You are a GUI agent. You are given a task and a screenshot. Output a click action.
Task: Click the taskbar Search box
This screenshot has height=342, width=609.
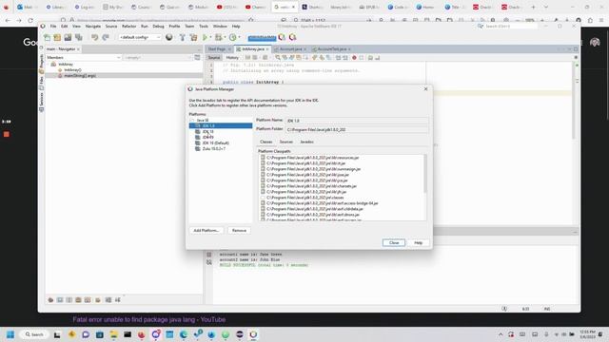pyautogui.click(x=34, y=334)
